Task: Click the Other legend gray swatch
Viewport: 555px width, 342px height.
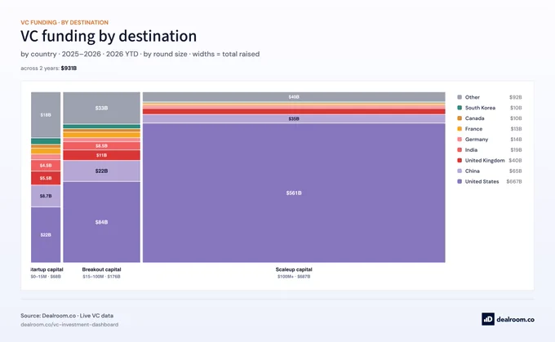Action: (460, 97)
